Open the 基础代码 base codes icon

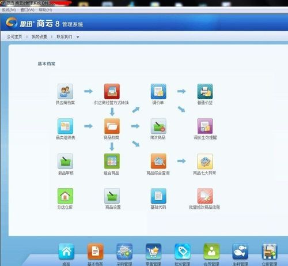(158, 196)
